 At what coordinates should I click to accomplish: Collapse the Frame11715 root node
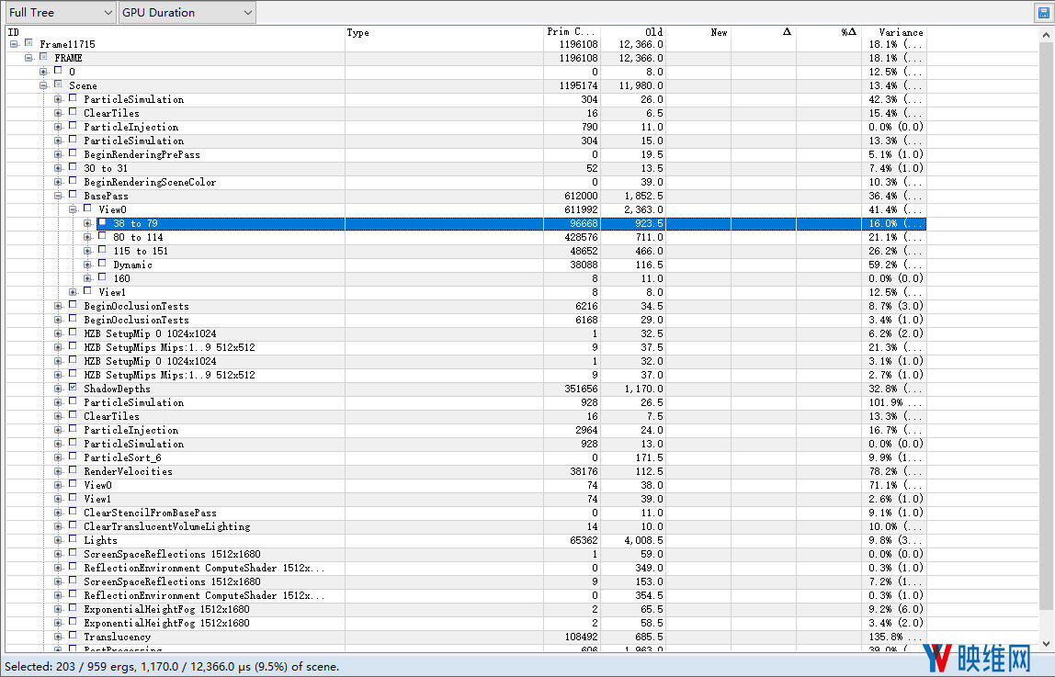[x=14, y=44]
